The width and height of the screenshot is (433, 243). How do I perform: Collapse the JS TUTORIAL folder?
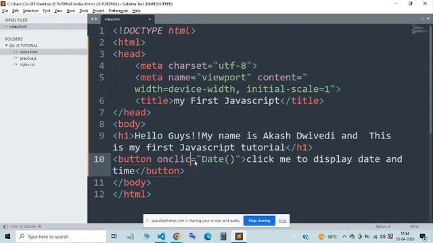(6, 45)
